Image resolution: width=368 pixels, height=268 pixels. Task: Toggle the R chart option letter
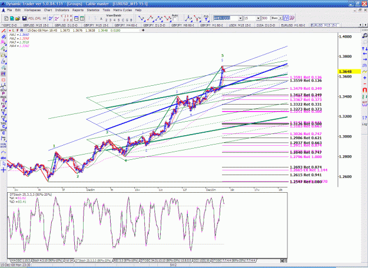22,31
